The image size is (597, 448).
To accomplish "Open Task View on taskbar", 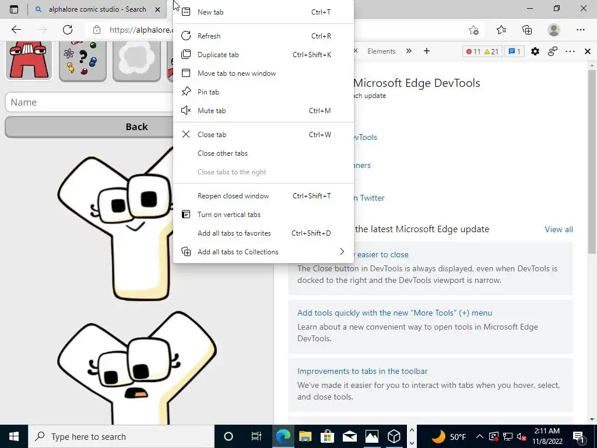I will [x=257, y=436].
